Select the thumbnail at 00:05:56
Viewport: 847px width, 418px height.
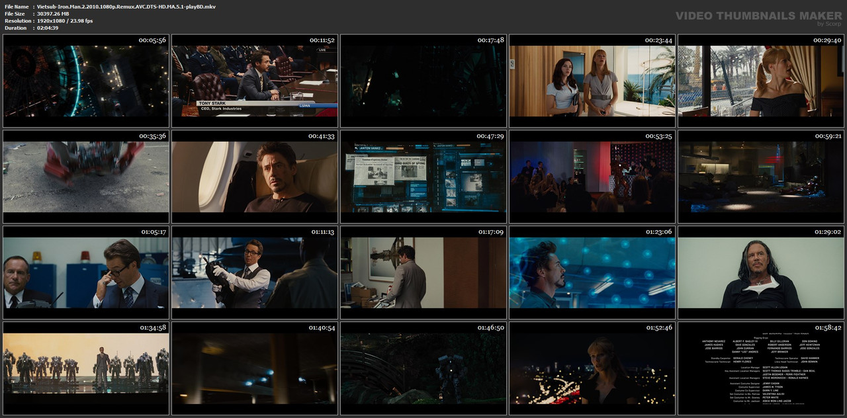click(86, 81)
